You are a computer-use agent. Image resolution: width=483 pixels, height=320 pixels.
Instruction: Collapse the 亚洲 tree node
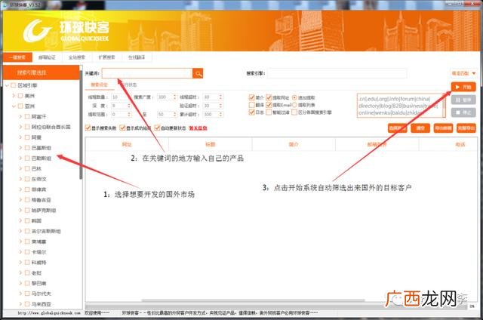point(14,106)
